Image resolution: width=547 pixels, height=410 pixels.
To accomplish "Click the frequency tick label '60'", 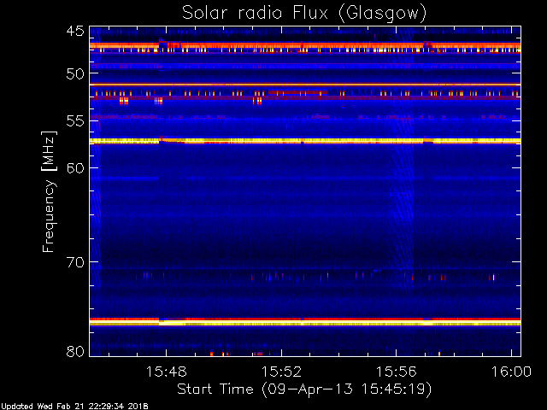I will coord(75,168).
